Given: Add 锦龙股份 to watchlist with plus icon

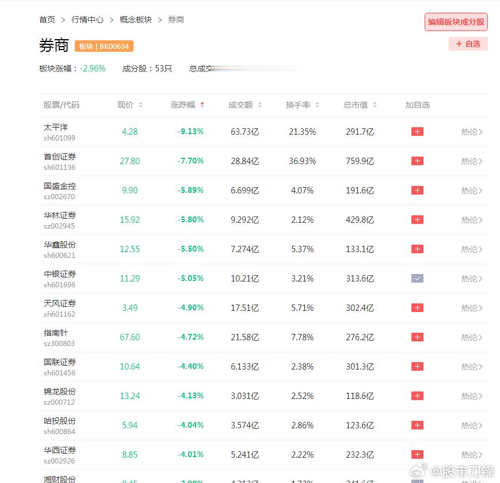Looking at the screenshot, I should 417,395.
